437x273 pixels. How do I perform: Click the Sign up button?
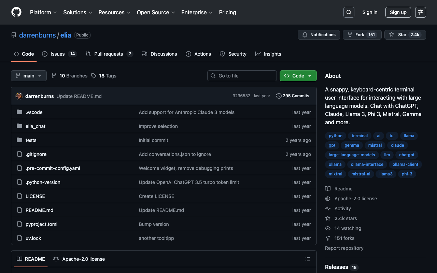398,12
